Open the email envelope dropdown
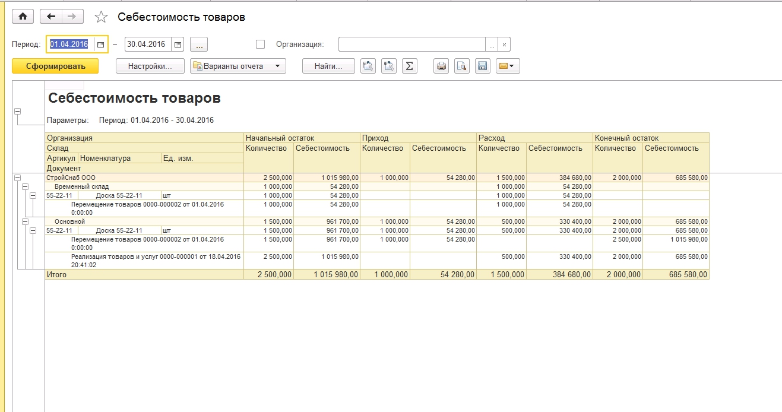Viewport: 782px width, 412px height. 508,66
